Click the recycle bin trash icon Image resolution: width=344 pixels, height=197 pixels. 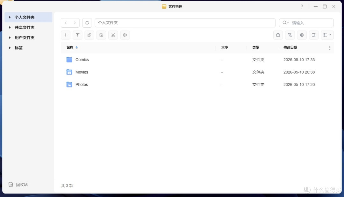click(x=11, y=184)
